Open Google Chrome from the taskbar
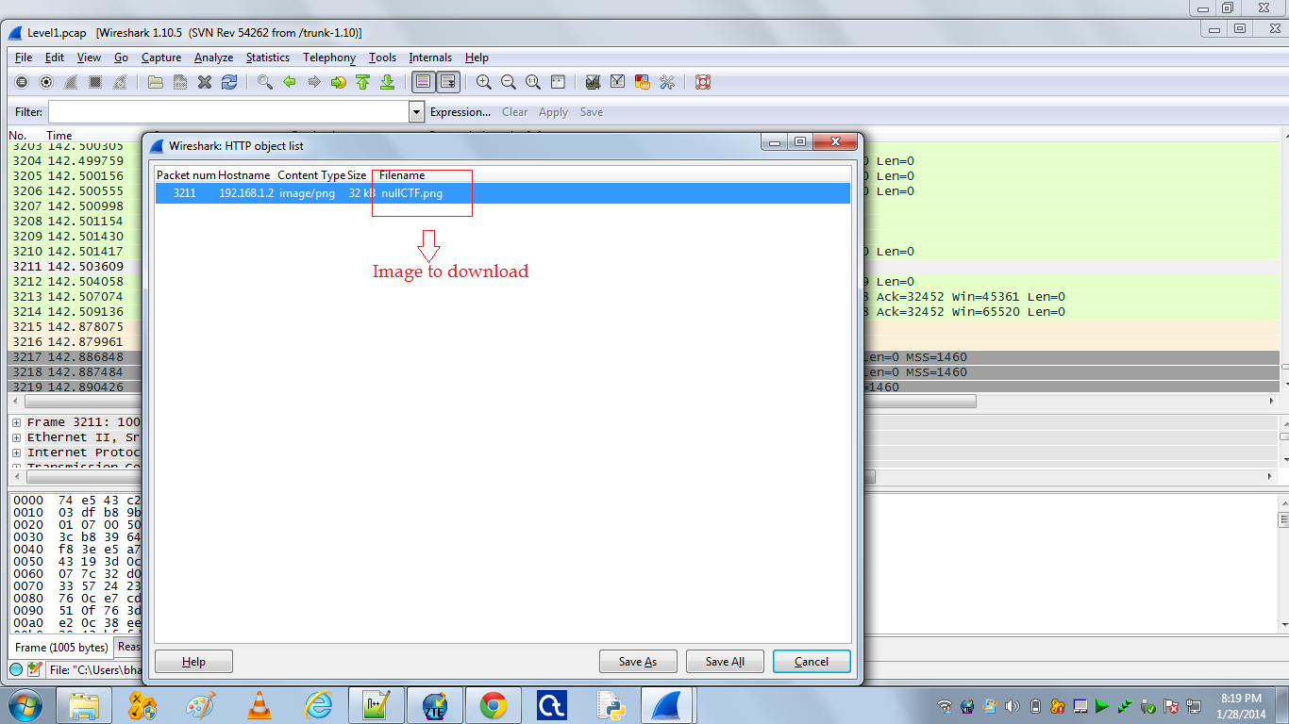 pyautogui.click(x=493, y=705)
